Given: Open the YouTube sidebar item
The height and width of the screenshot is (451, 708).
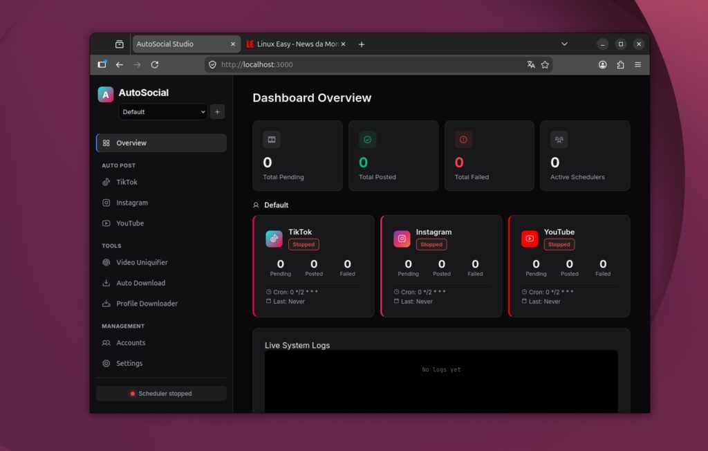Looking at the screenshot, I should pyautogui.click(x=161, y=223).
